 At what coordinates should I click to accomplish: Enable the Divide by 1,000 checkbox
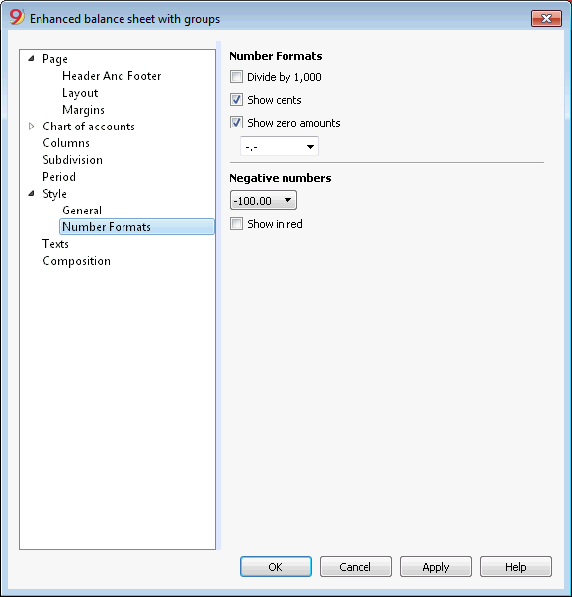236,77
